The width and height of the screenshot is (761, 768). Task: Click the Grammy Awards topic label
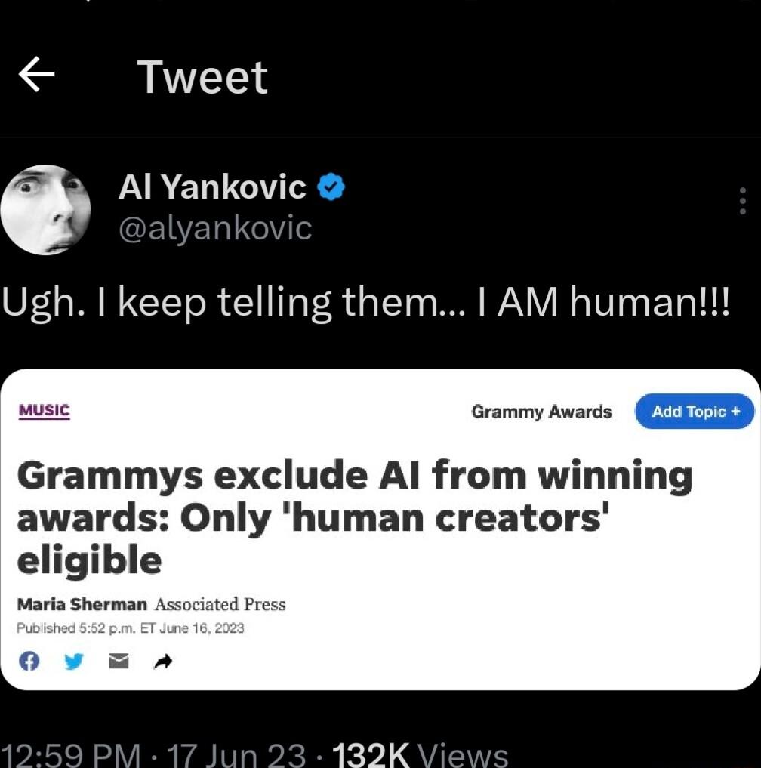click(x=542, y=412)
